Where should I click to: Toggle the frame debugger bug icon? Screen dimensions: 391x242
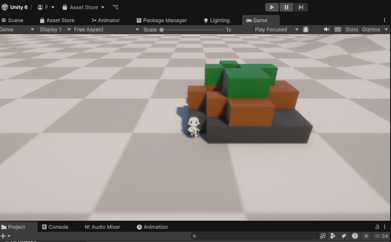(x=306, y=29)
